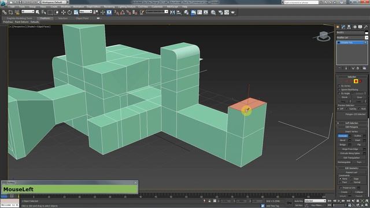Click the Mirror tool icon

pyautogui.click(x=172, y=12)
